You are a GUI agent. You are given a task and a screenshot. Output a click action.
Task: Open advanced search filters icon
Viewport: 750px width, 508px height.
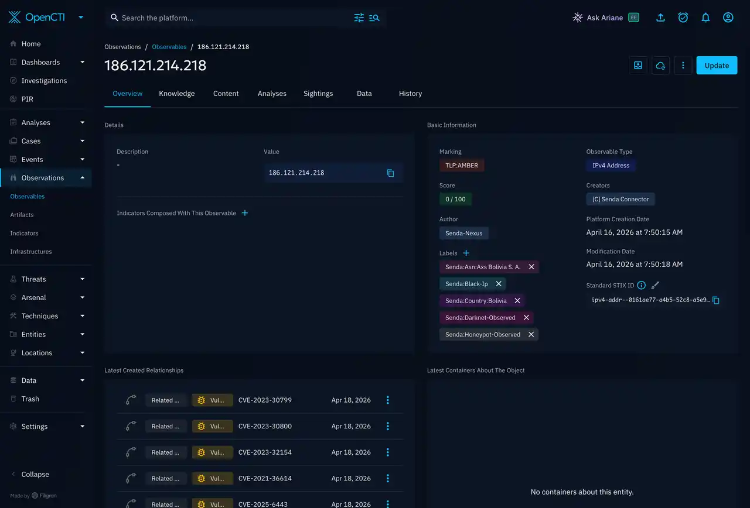coord(359,18)
